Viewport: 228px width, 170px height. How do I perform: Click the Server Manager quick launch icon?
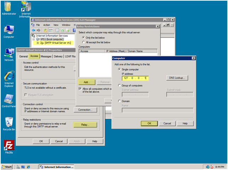[18, 167]
